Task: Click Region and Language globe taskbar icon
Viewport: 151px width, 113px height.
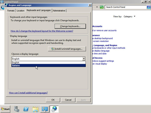Action: pyautogui.click(x=54, y=109)
